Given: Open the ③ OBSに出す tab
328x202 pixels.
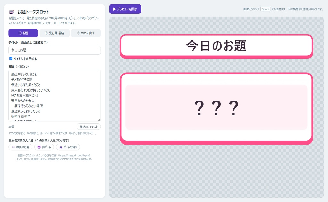Looking at the screenshot, I should tap(86, 33).
